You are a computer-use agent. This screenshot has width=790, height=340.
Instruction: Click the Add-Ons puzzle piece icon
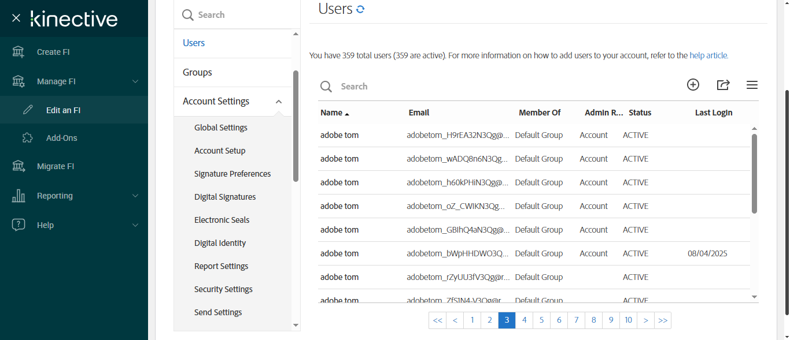28,138
